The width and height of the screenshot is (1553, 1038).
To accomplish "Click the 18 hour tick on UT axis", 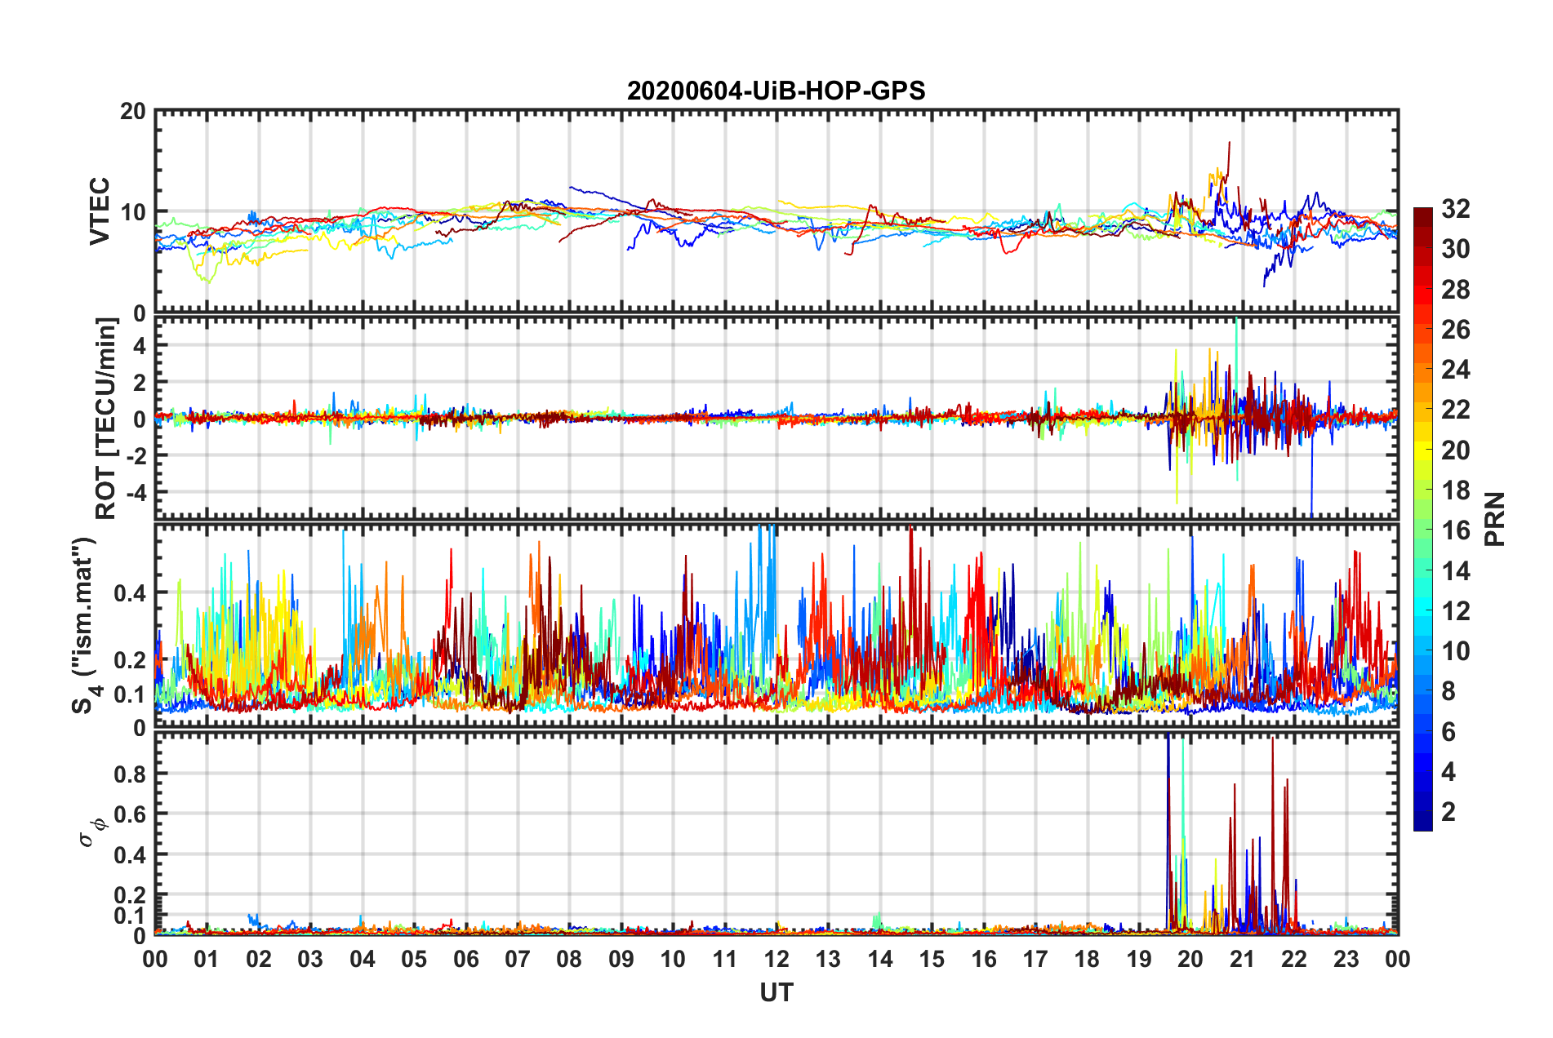I will pyautogui.click(x=1087, y=959).
